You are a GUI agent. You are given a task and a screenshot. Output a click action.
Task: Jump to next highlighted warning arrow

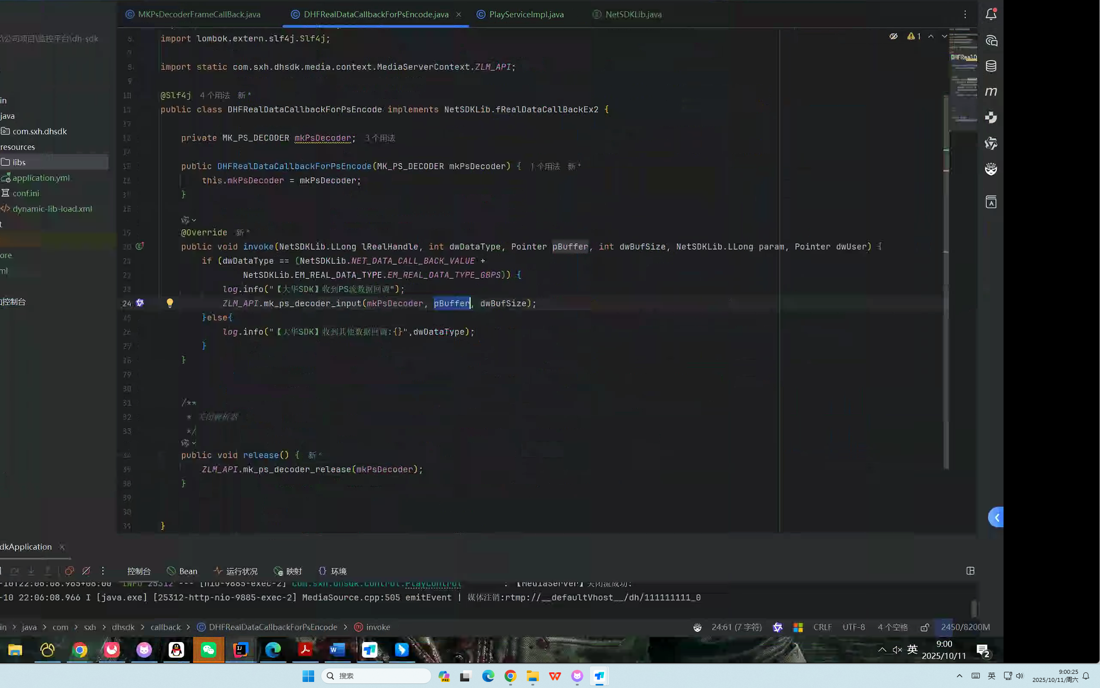tap(944, 36)
